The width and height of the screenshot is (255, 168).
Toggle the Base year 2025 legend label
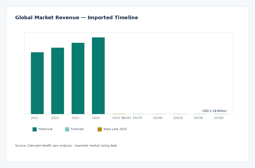[115, 129]
